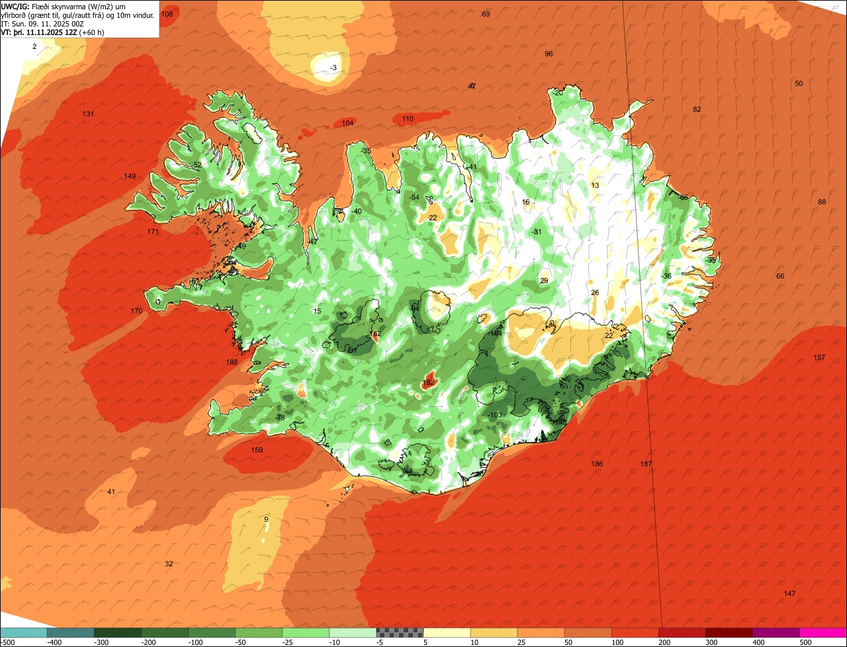Click the 149 flux value off the west coast
This screenshot has width=847, height=647.
click(130, 176)
